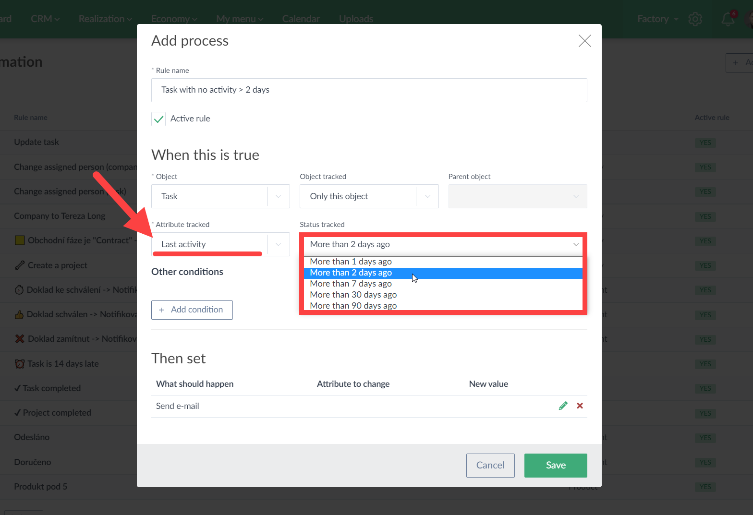Open the Object dropdown showing Task
This screenshot has width=753, height=515.
click(220, 196)
